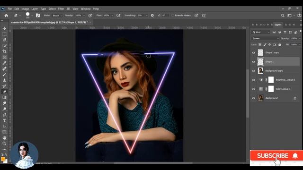This screenshot has width=303, height=170.
Task: Open the Kind filter dropdown
Action: [x=261, y=32]
